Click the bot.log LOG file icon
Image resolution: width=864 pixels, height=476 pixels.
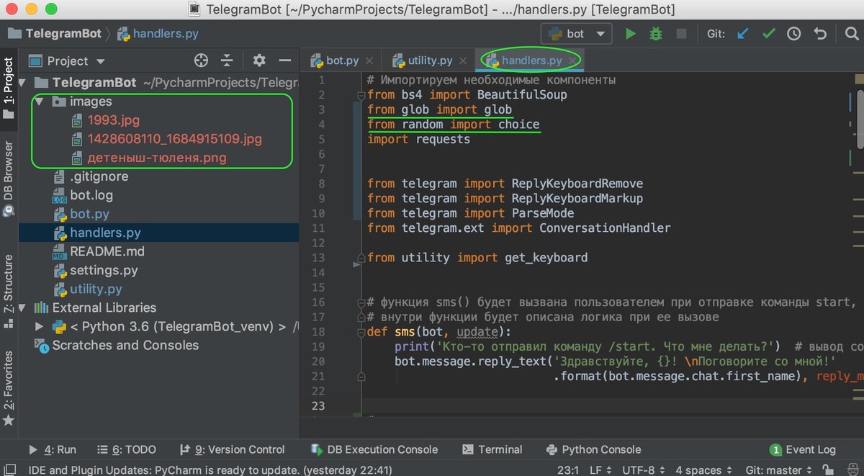click(59, 196)
